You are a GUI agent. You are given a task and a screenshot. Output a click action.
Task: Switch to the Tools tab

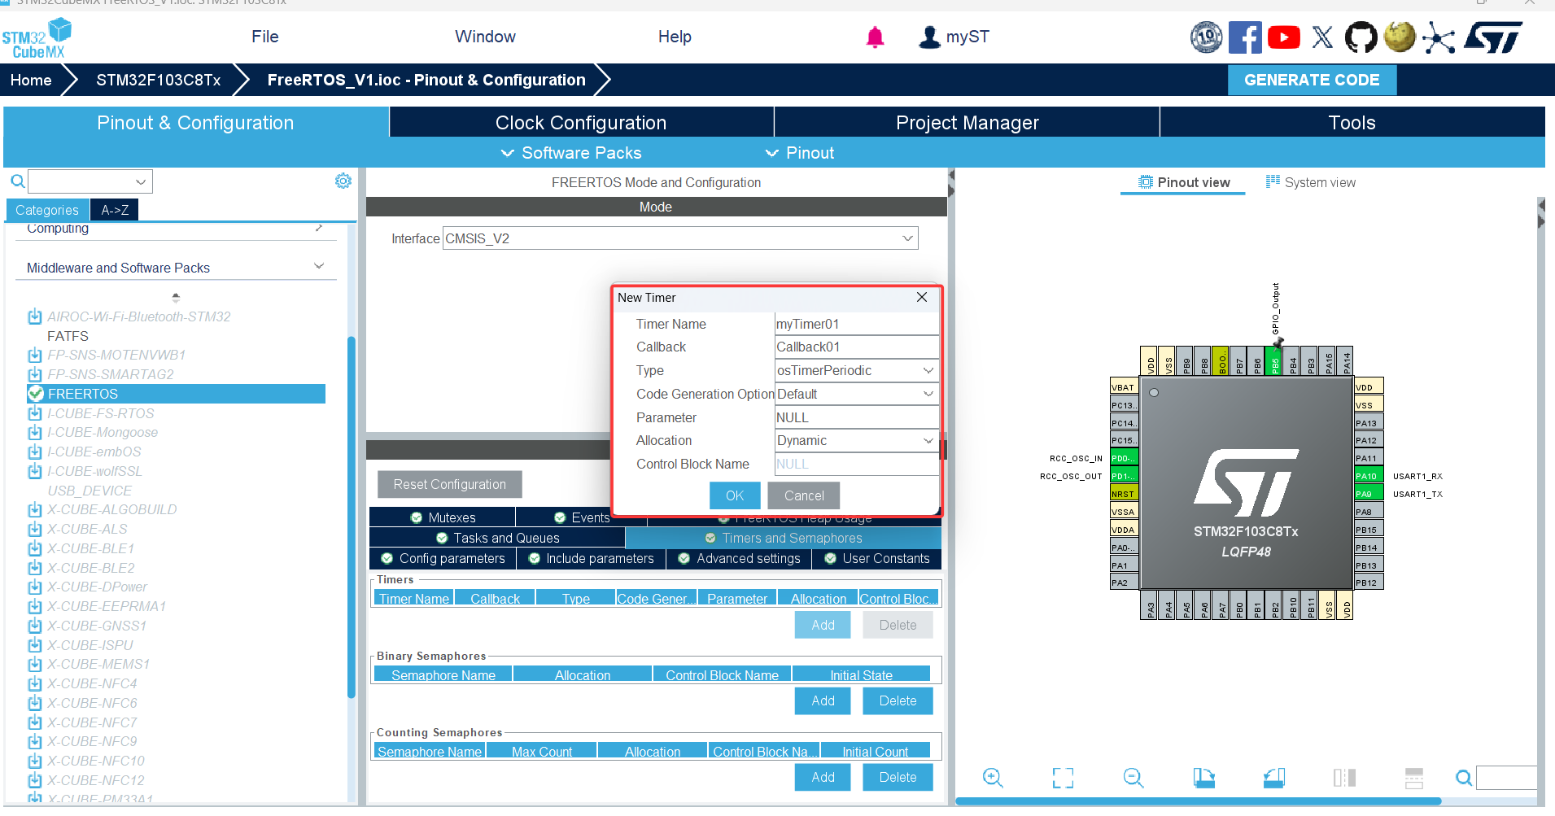point(1352,123)
